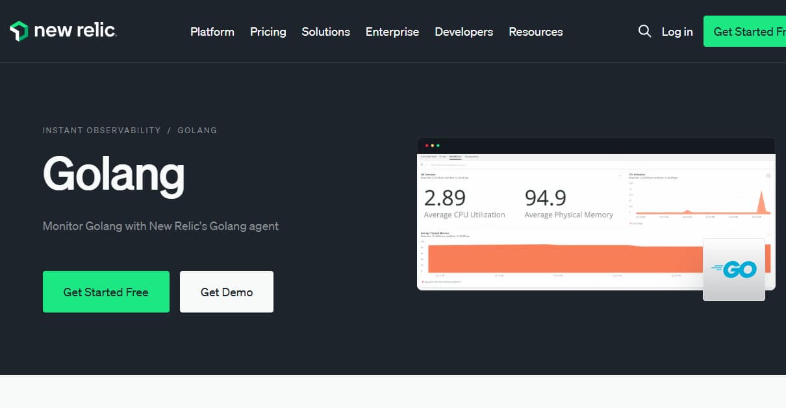Click the yellow traffic-light dot in the preview

[432, 146]
